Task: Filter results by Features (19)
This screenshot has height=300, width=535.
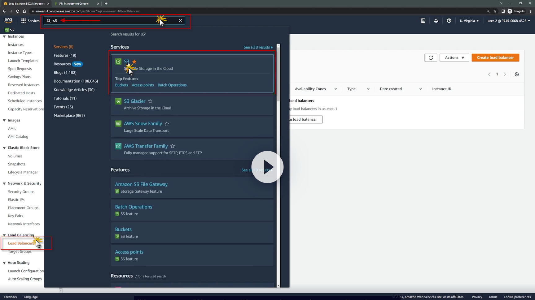Action: click(65, 55)
